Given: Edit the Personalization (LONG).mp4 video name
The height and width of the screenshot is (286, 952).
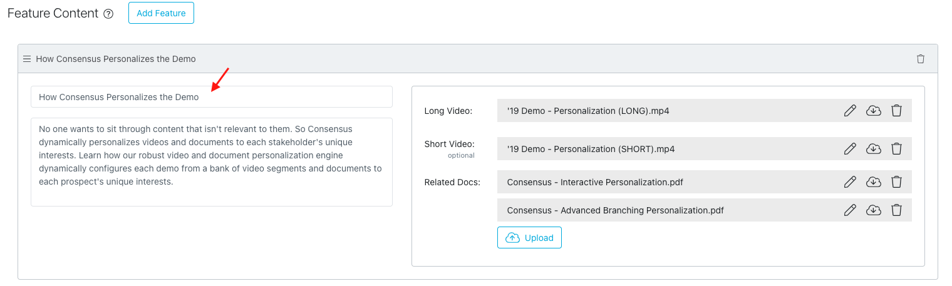Looking at the screenshot, I should [850, 111].
